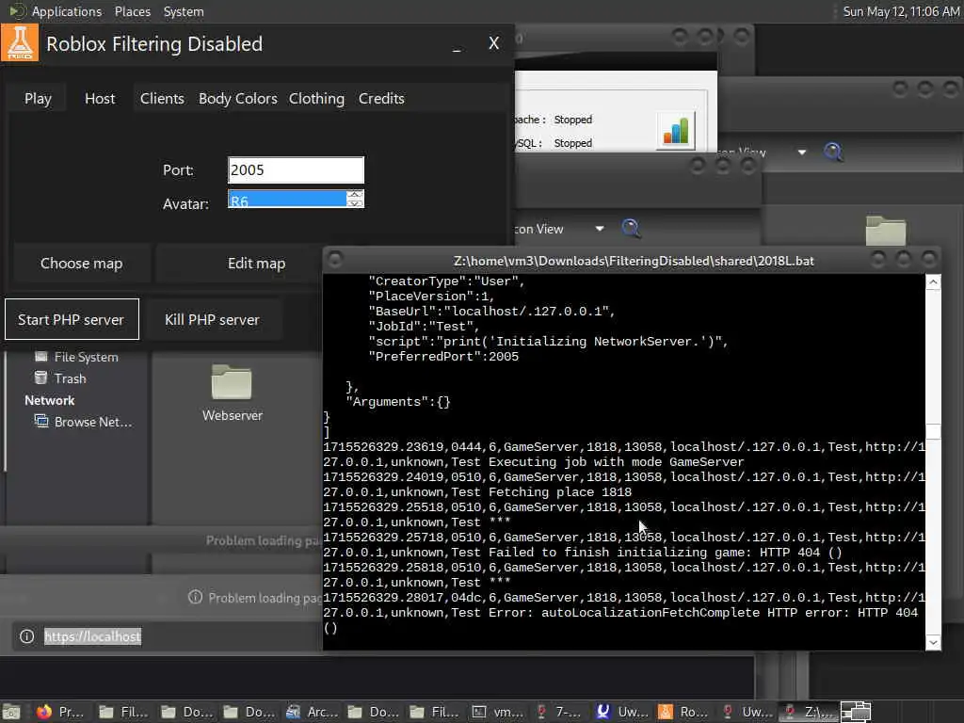964x723 pixels.
Task: Open the Clients tab
Action: tap(162, 98)
